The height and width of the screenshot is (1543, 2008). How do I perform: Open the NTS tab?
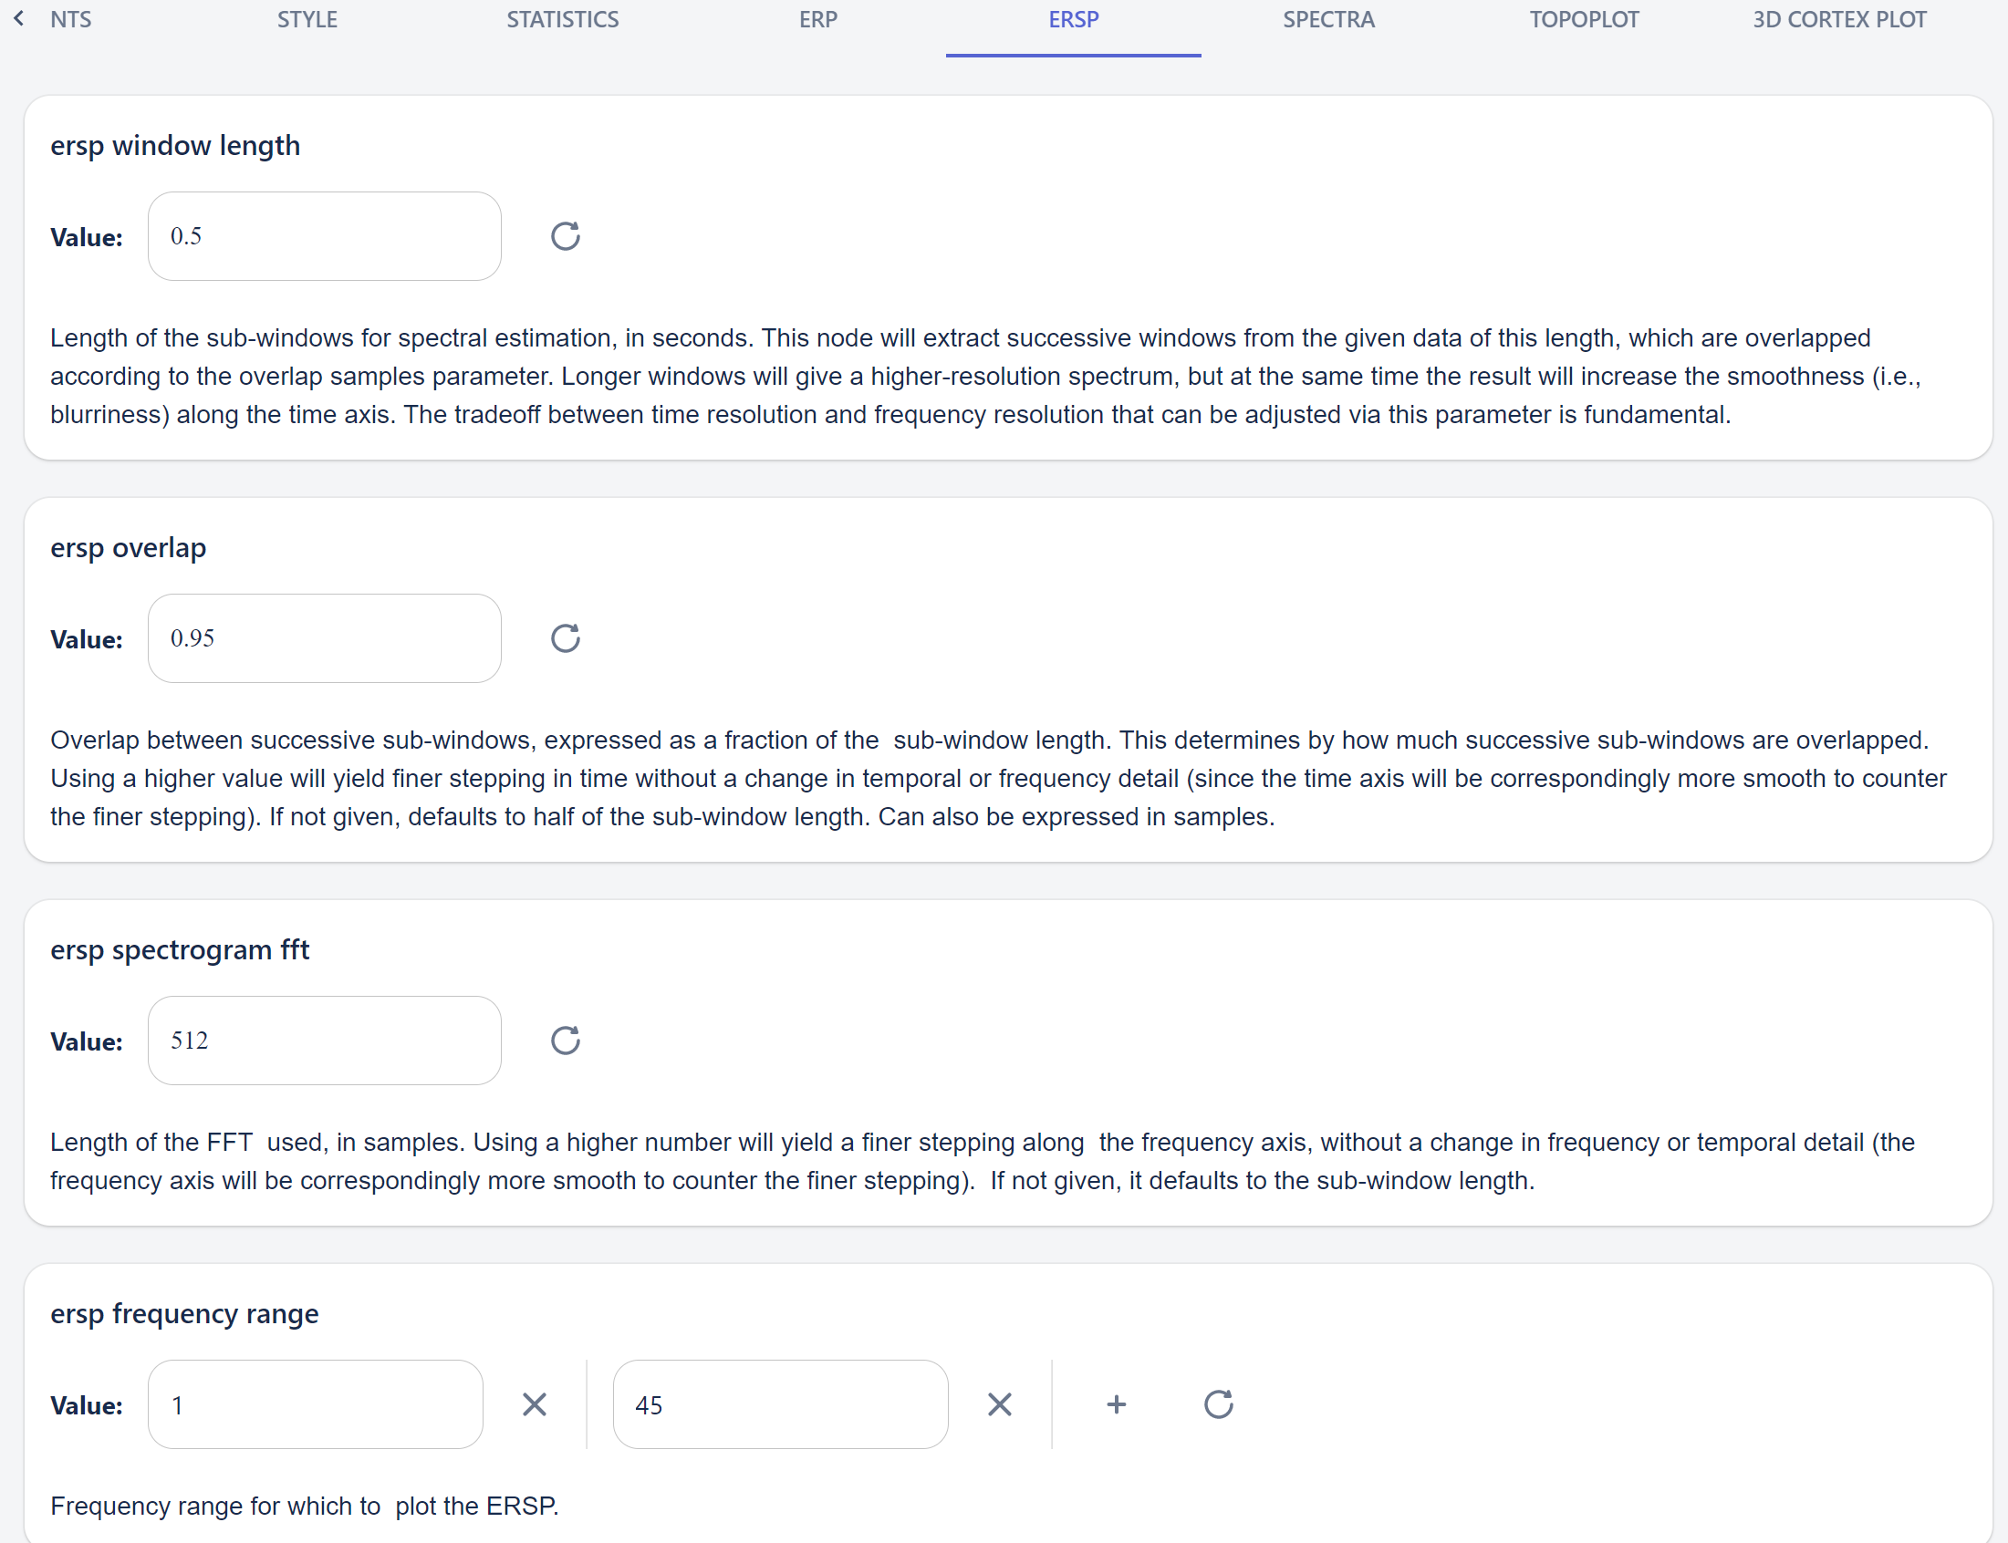70,20
